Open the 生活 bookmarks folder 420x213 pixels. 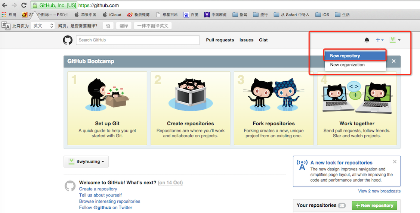pos(342,15)
